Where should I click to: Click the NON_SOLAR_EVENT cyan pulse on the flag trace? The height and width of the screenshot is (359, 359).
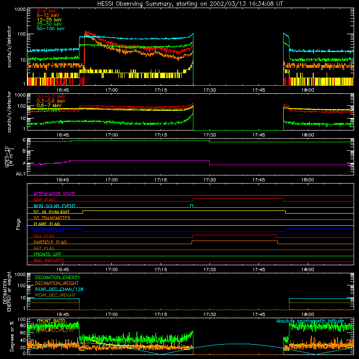tap(192, 206)
